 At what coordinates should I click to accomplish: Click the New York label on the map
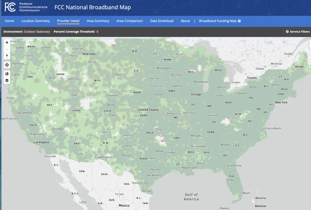(x=281, y=103)
